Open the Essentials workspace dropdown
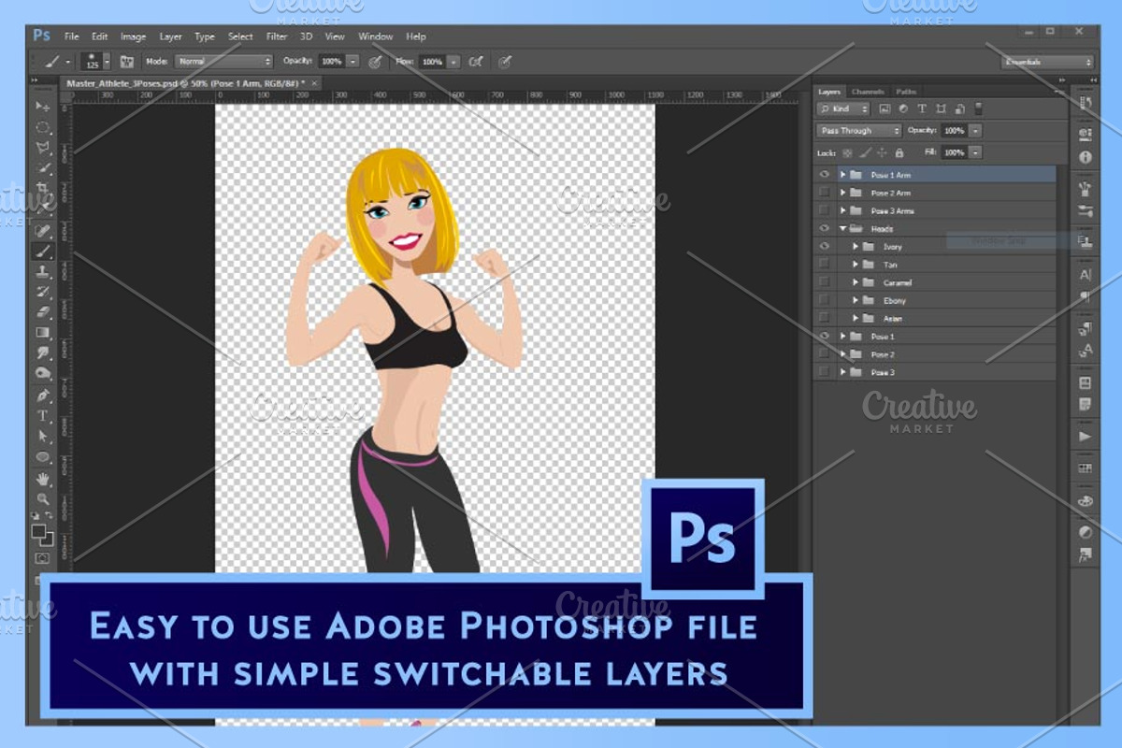The height and width of the screenshot is (748, 1122). [x=1047, y=62]
